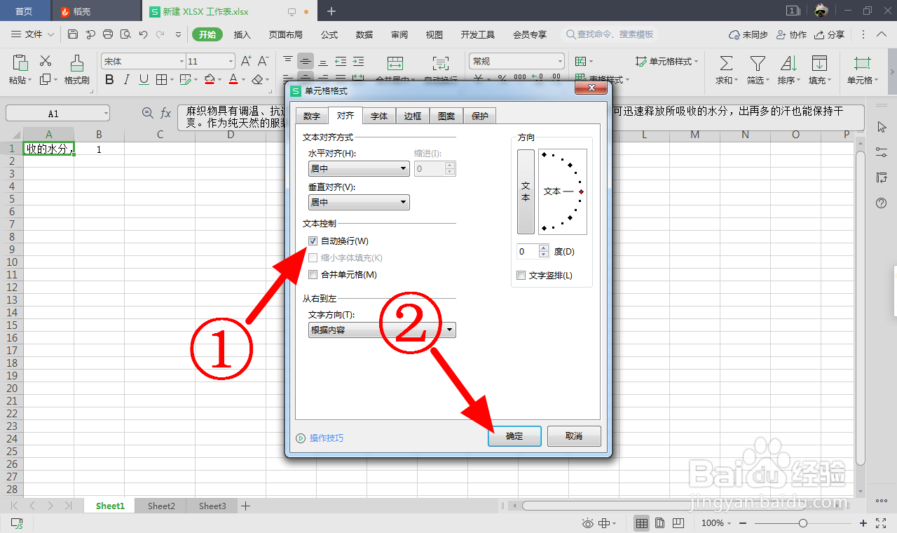Image resolution: width=897 pixels, height=533 pixels.
Task: Uncheck the 自动换行 wrap text checkbox
Action: click(x=313, y=241)
